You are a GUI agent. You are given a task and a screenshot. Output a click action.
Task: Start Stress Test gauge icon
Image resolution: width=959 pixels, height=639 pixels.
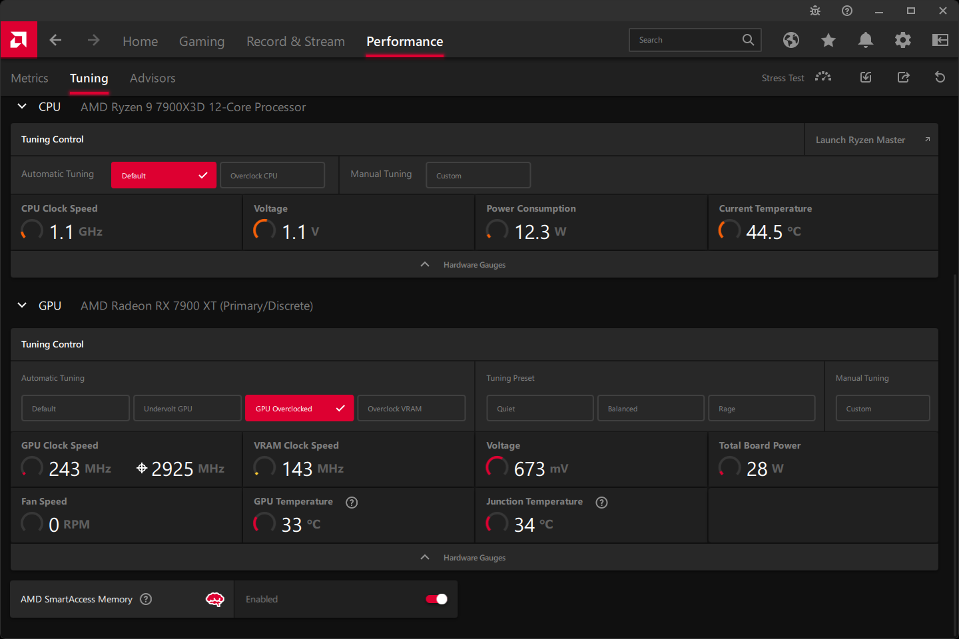point(823,77)
